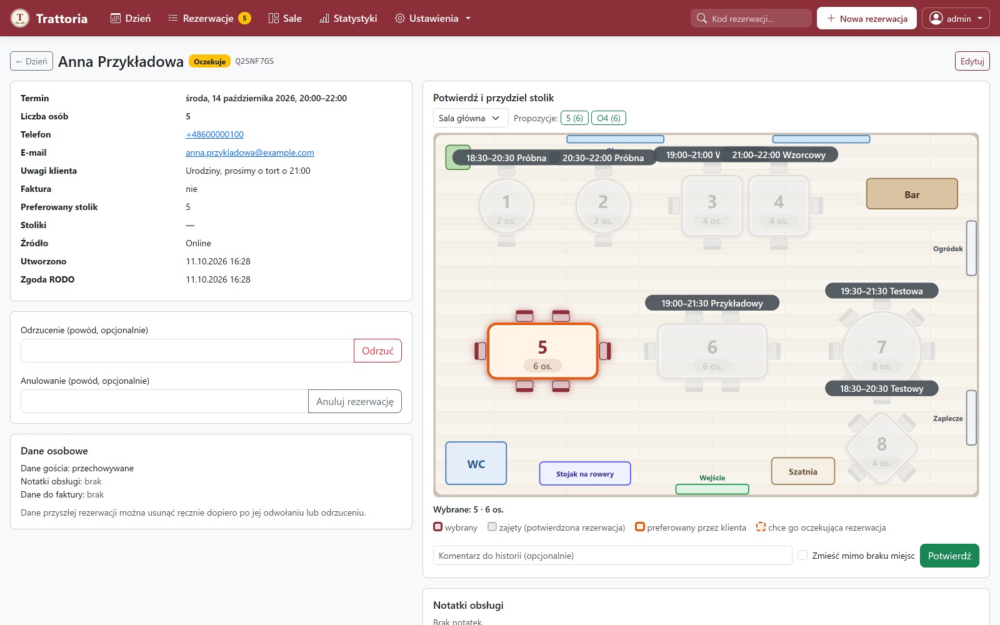Click the 18:30–20:30 Testowy reservation label
This screenshot has height=625, width=1000.
(881, 388)
